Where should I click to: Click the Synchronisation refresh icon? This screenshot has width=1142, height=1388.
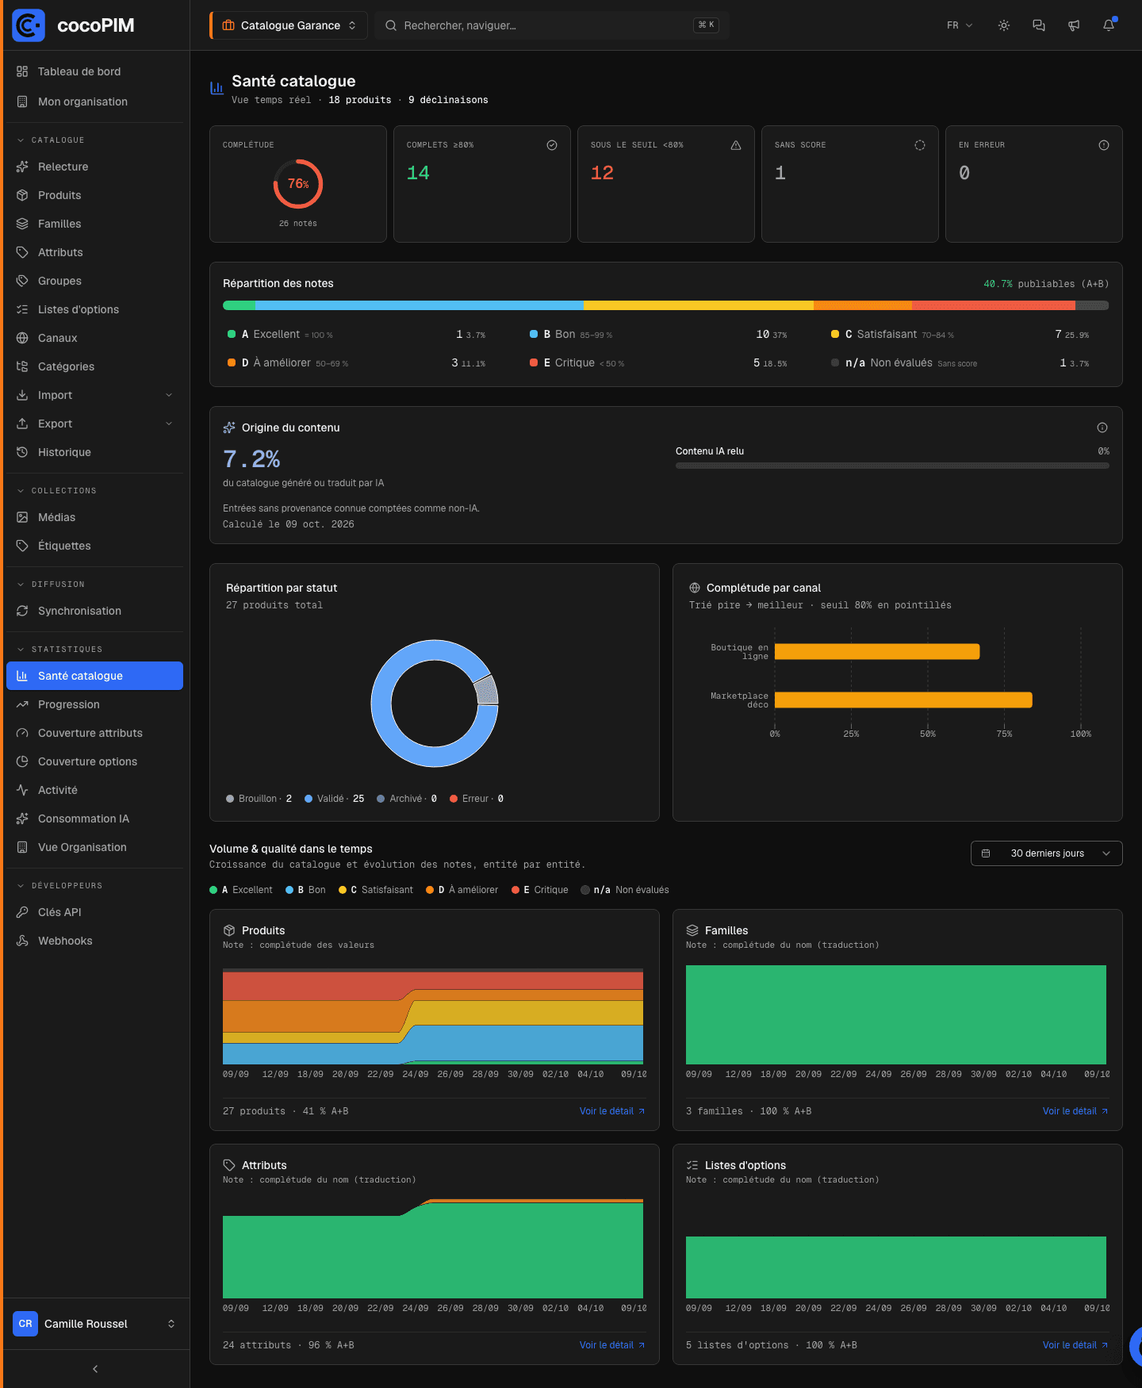click(22, 611)
